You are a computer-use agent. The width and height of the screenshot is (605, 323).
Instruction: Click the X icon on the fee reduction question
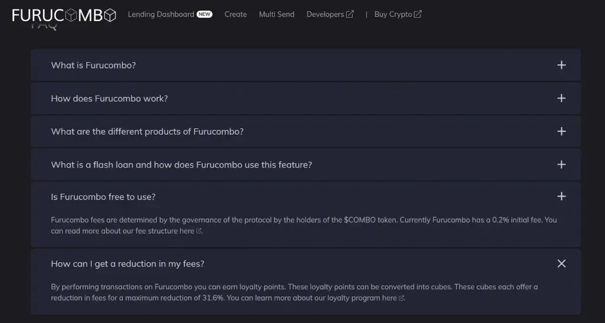point(561,263)
